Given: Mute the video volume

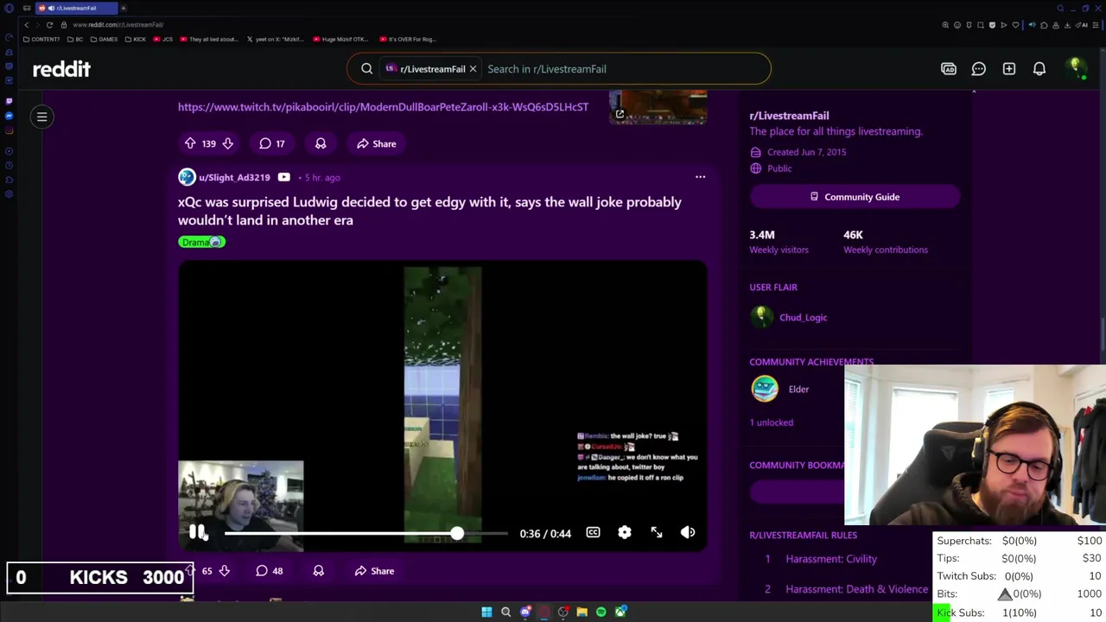Looking at the screenshot, I should pyautogui.click(x=688, y=533).
